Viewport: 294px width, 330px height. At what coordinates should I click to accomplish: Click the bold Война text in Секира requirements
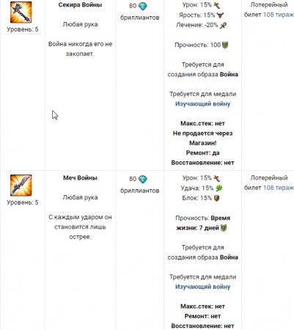[x=229, y=74]
